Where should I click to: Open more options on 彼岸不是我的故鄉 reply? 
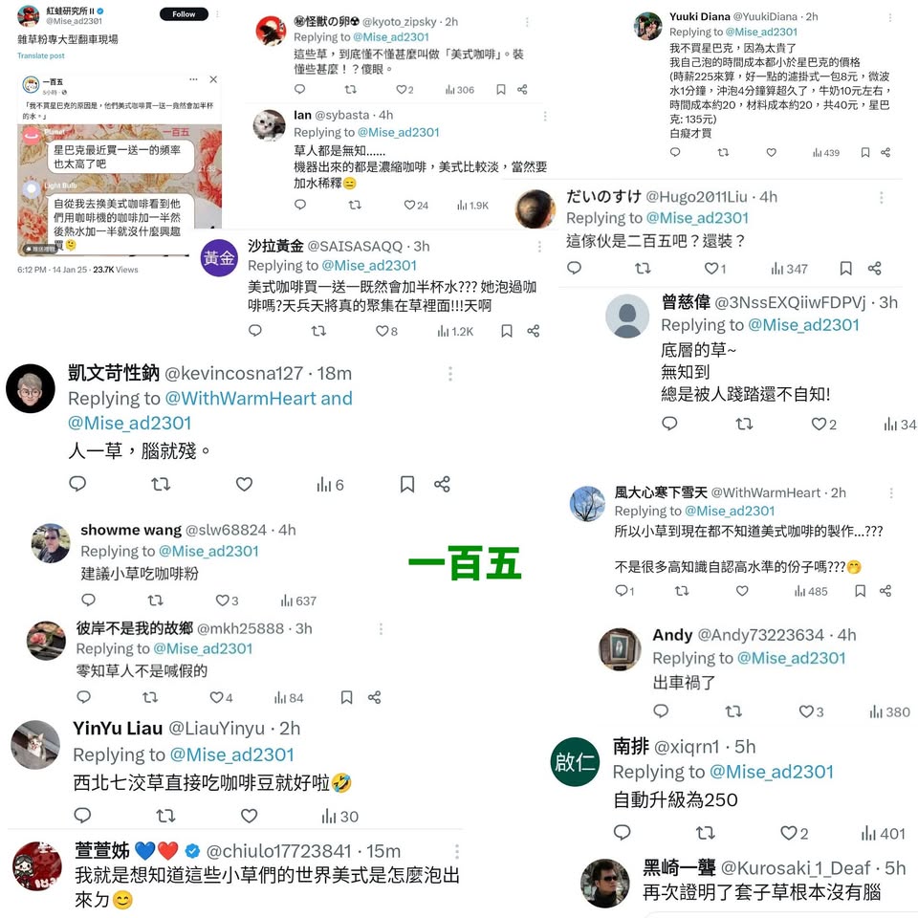381,629
